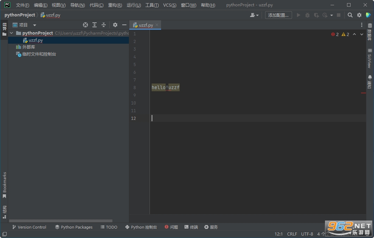Click Collapse All icon in project panel

pyautogui.click(x=104, y=25)
